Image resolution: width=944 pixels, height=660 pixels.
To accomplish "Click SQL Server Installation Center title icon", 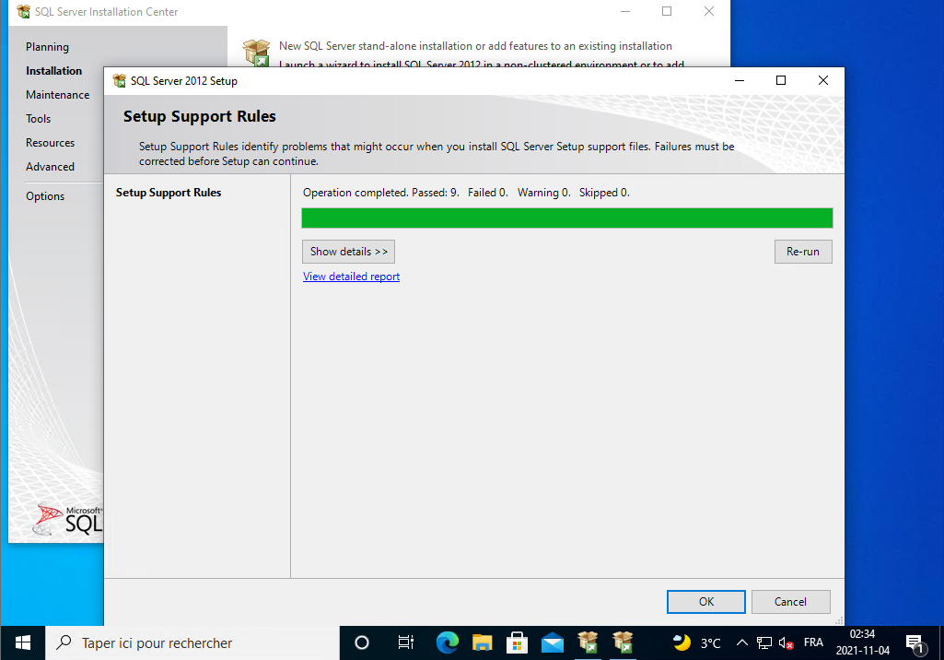I will 23,11.
